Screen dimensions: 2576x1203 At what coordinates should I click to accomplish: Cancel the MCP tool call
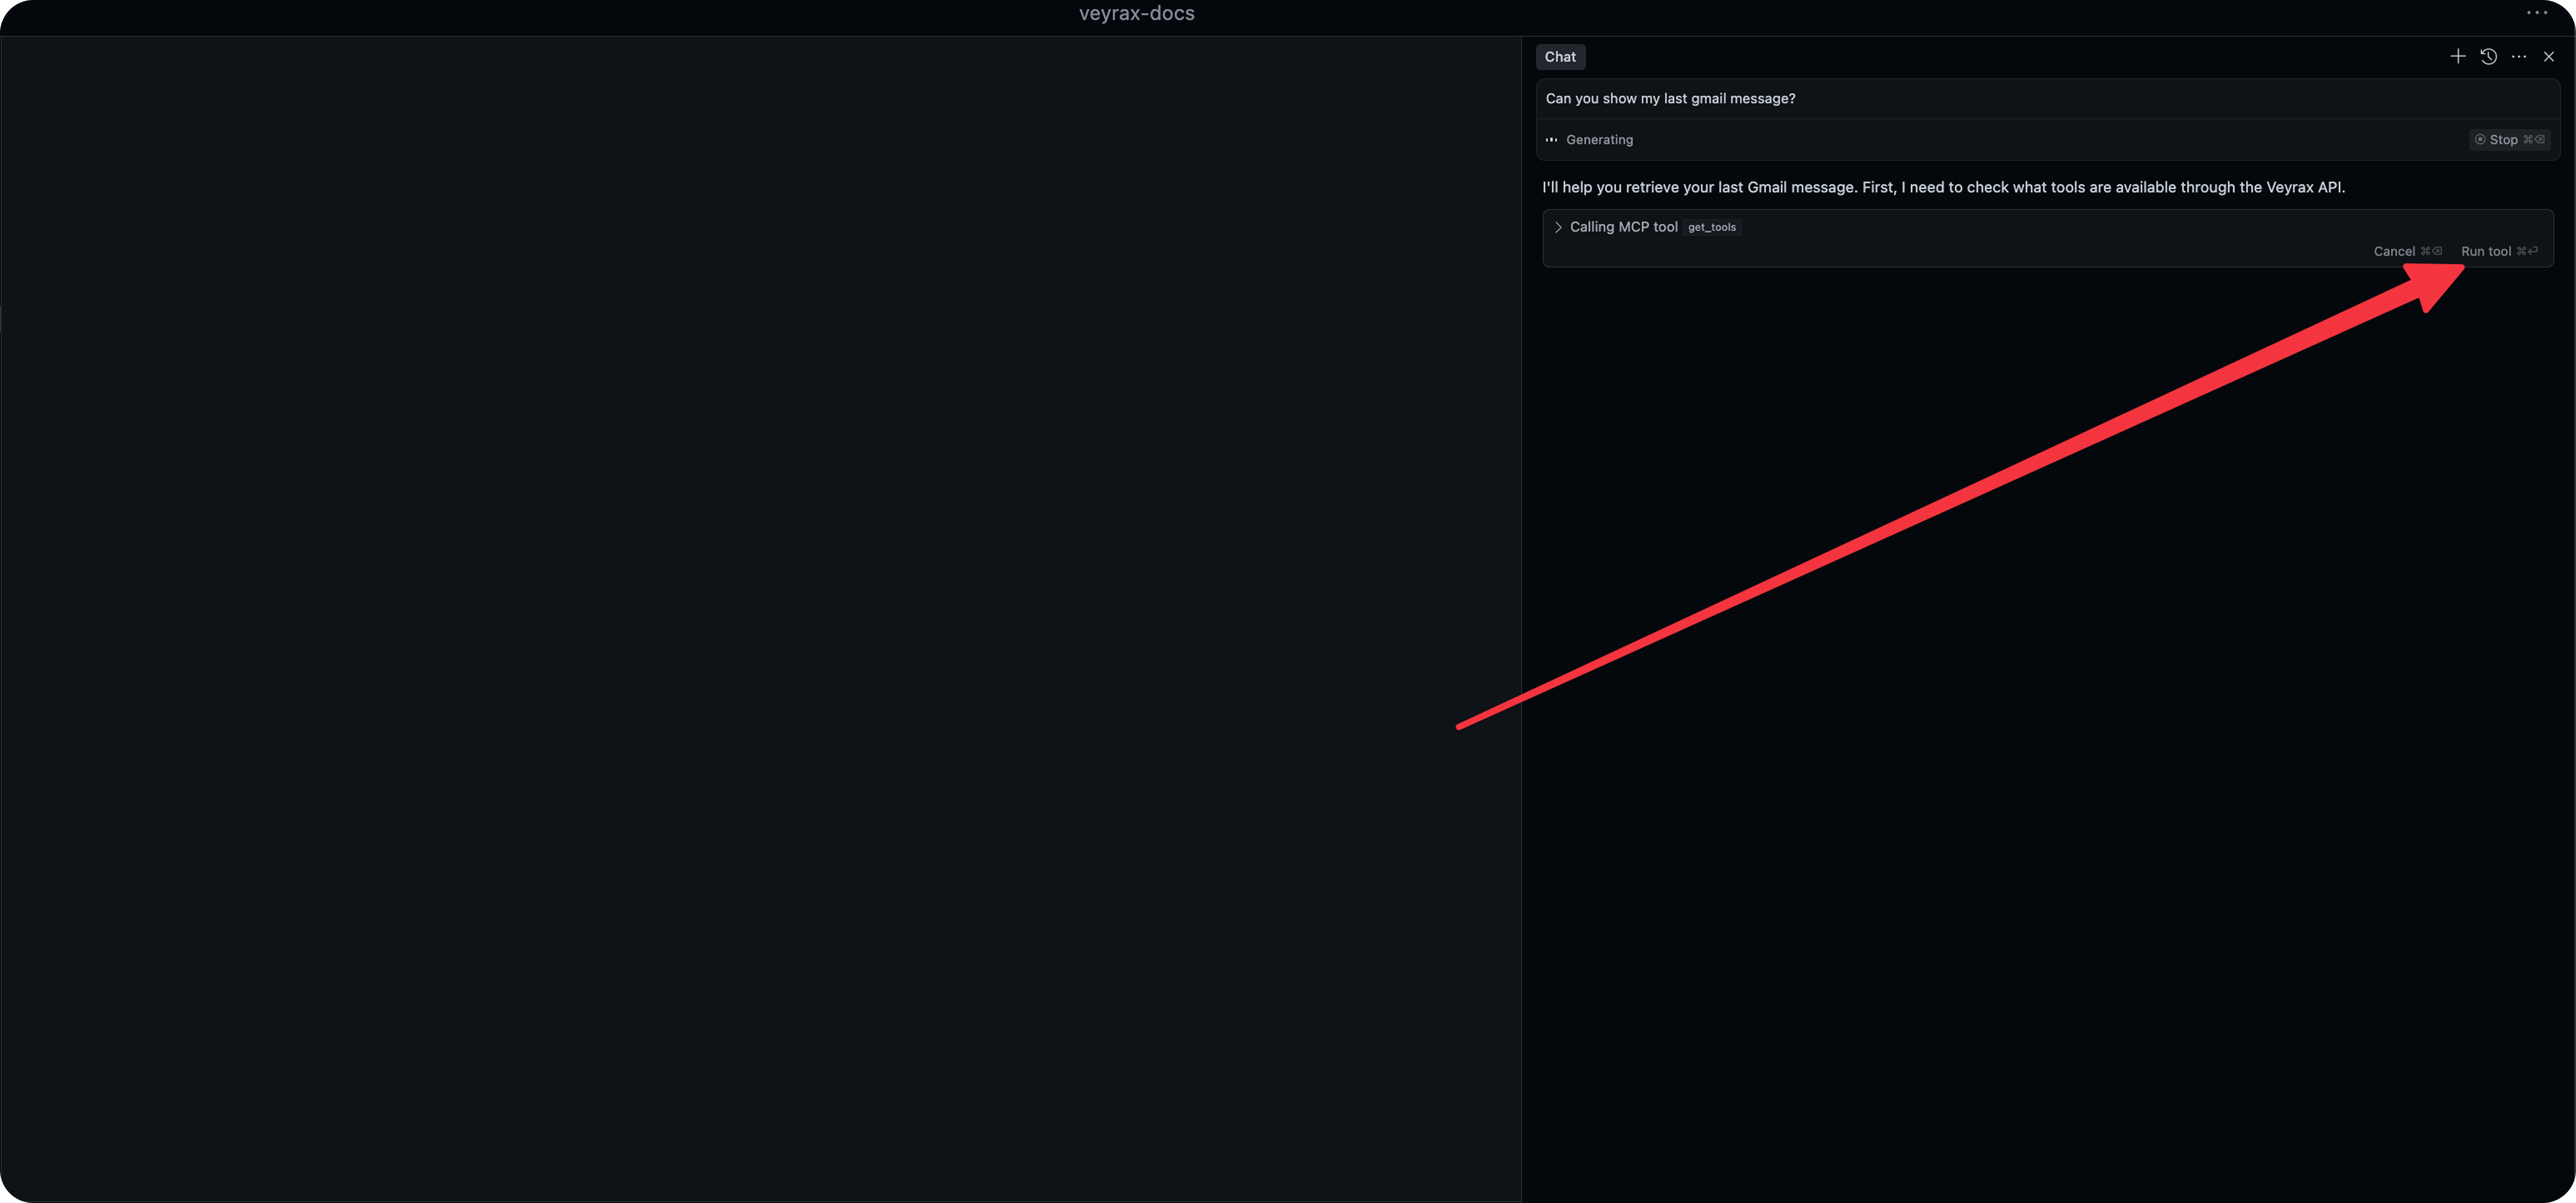click(2394, 251)
